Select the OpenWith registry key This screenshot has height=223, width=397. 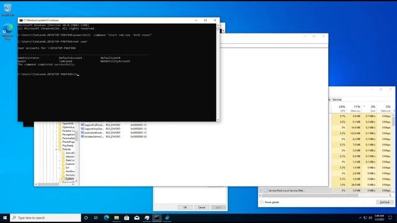[68, 124]
